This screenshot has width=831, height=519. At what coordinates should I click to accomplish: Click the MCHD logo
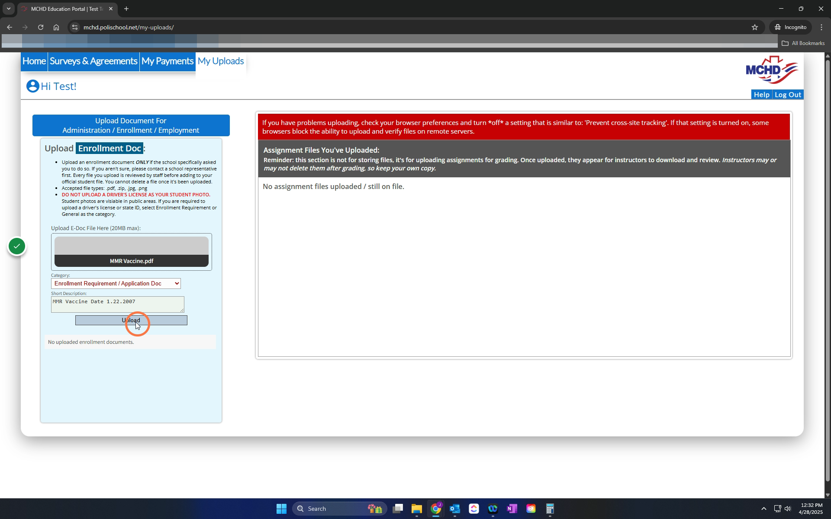(772, 70)
